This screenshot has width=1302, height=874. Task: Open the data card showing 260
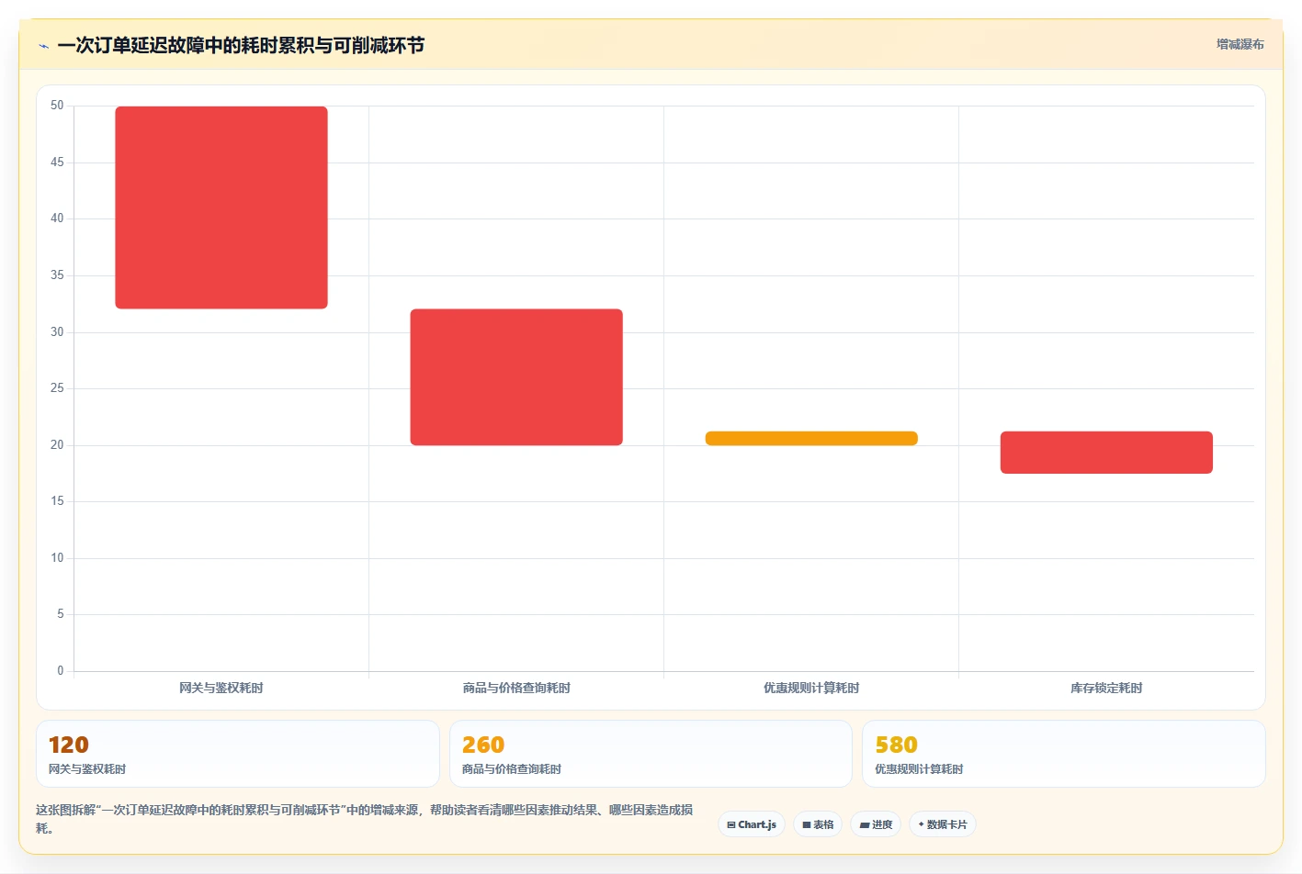651,754
